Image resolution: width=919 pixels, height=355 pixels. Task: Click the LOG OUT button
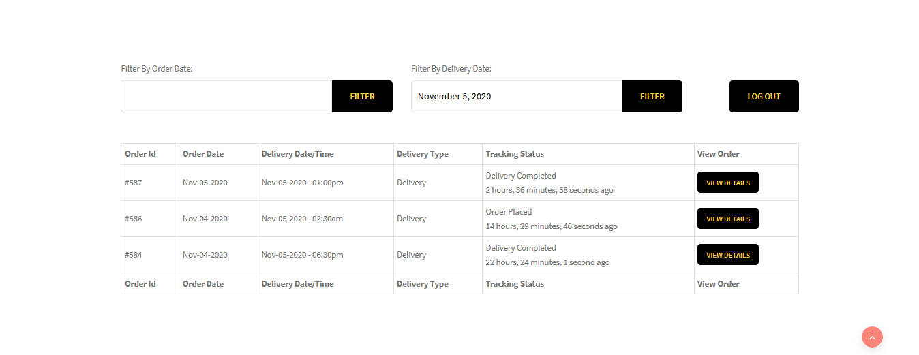(x=764, y=97)
